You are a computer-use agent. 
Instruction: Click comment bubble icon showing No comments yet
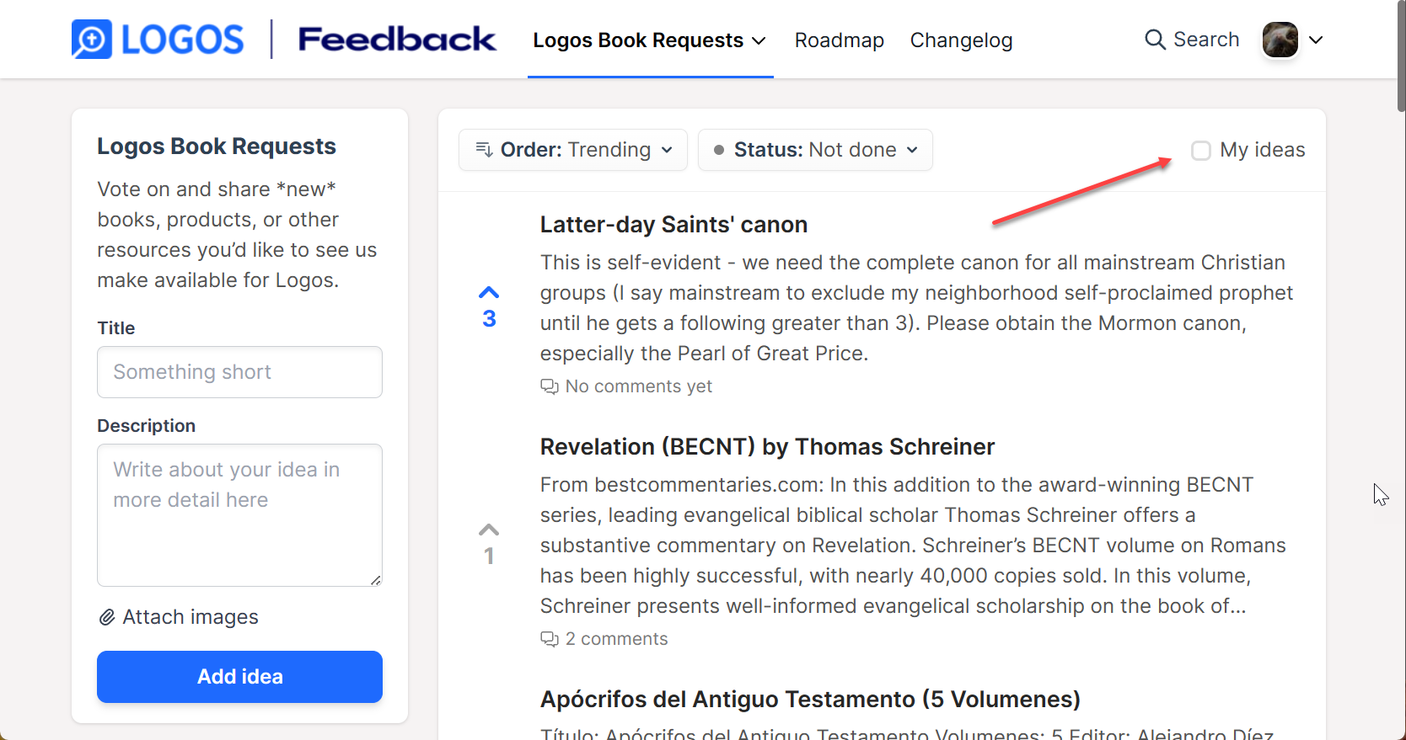(x=550, y=386)
